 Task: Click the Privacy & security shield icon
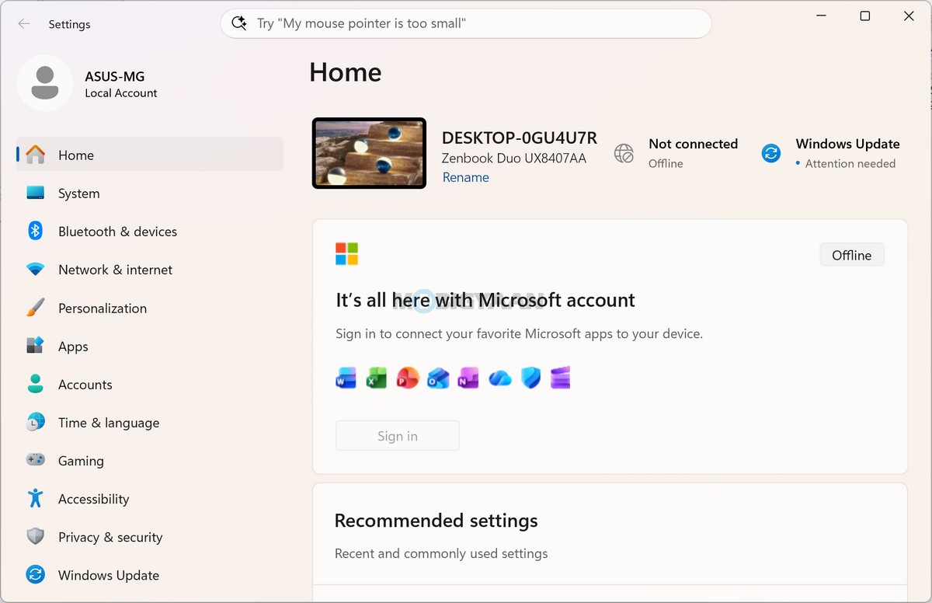pos(36,536)
